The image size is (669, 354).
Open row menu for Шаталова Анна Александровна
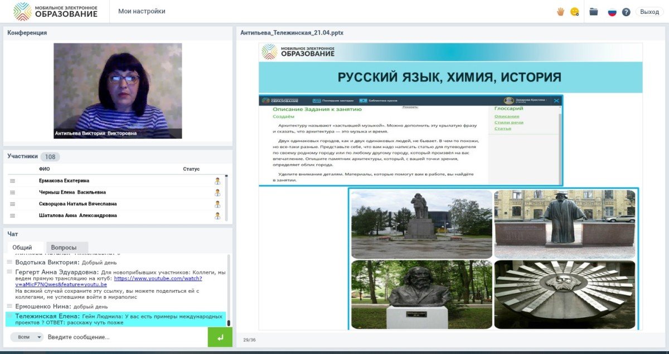(x=12, y=215)
